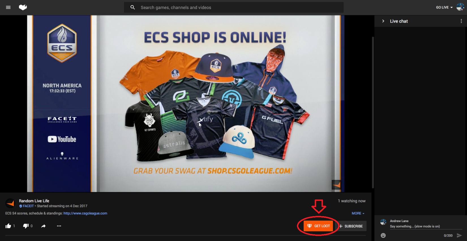Open the csgoleague.com link
467x241 pixels.
(85, 213)
